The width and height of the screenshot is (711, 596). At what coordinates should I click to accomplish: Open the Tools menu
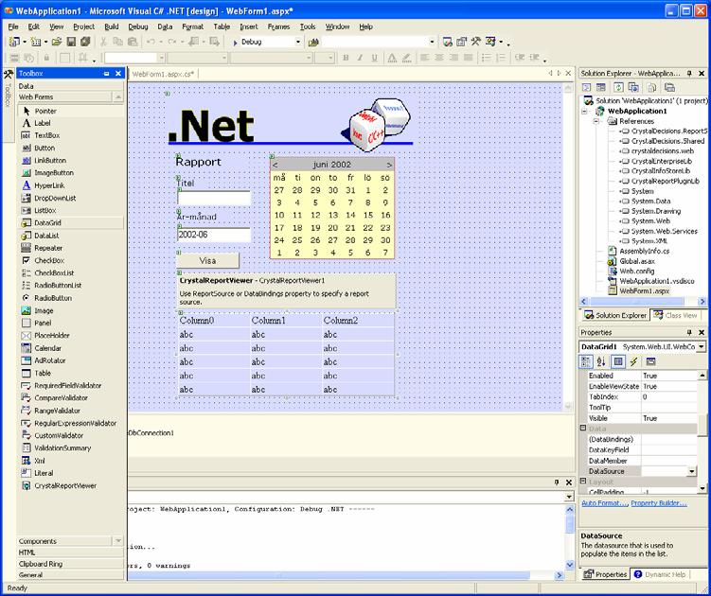tap(308, 26)
